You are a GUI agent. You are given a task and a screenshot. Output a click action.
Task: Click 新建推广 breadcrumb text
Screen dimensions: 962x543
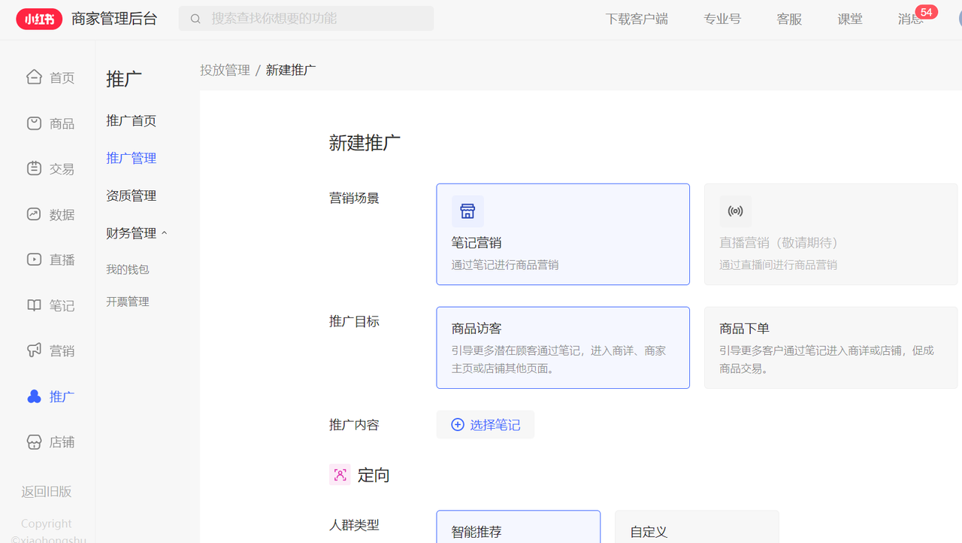(x=291, y=70)
